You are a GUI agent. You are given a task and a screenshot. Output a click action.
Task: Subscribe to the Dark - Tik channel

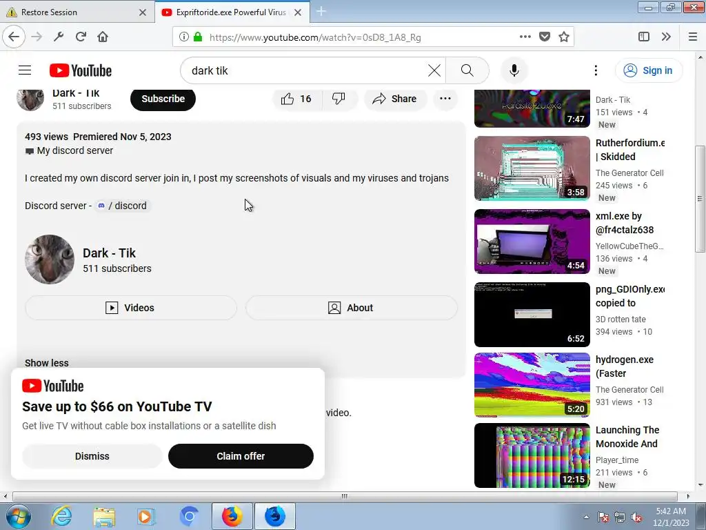click(x=163, y=99)
